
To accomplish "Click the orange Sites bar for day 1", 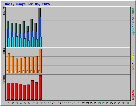I will point(9,63).
